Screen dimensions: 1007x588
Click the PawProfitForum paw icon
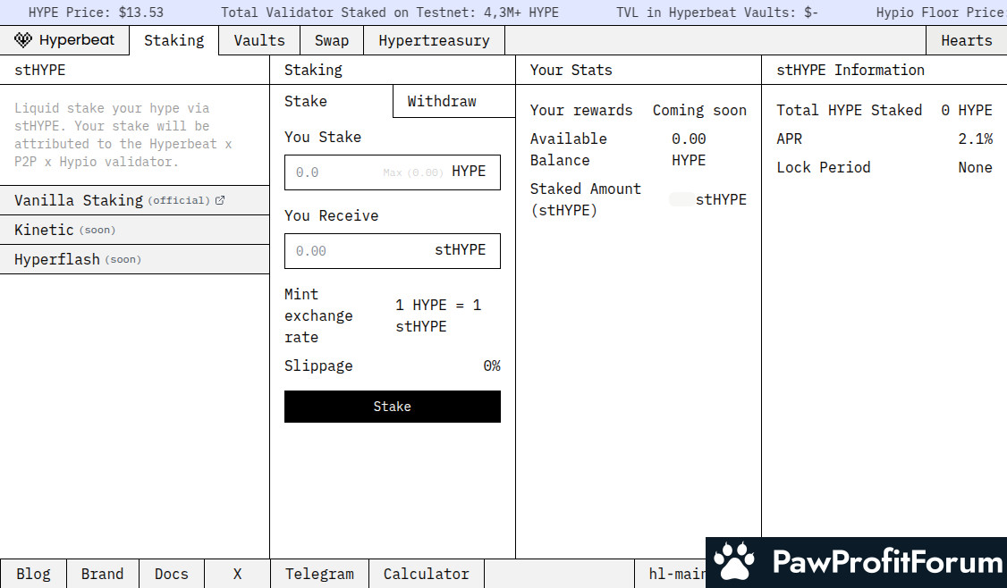click(x=733, y=562)
